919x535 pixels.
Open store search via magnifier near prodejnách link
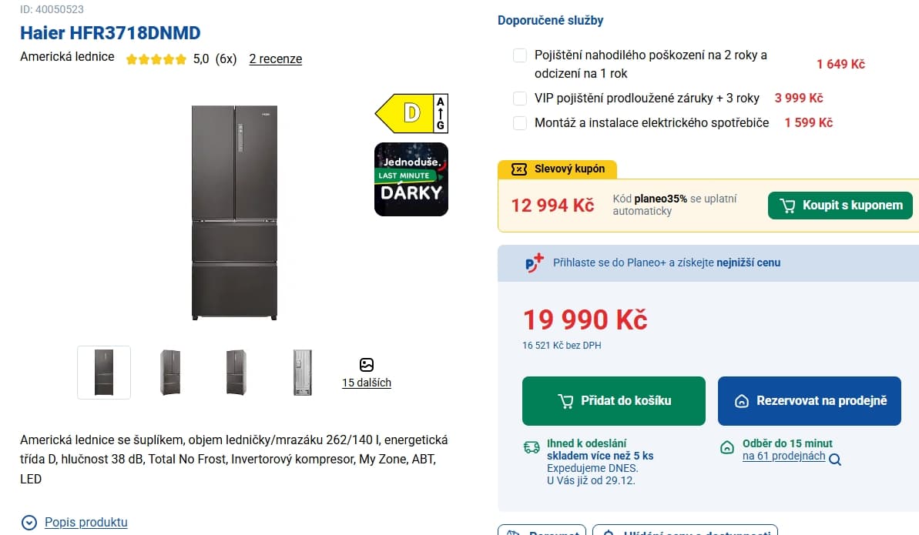tap(834, 458)
